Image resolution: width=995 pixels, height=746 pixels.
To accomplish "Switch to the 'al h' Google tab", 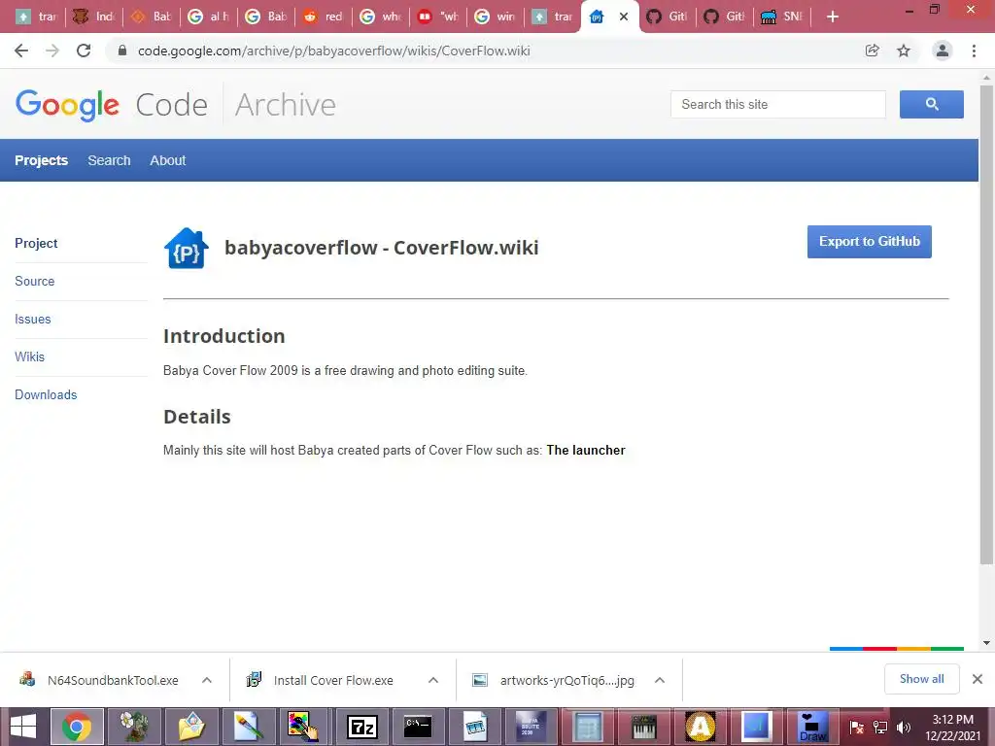I will [209, 17].
